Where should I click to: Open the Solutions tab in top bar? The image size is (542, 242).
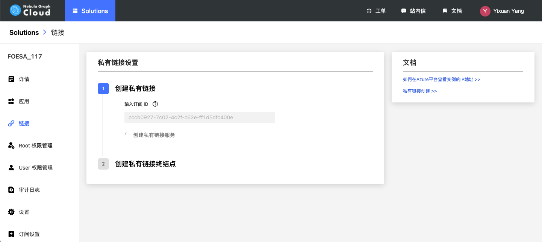pos(90,11)
